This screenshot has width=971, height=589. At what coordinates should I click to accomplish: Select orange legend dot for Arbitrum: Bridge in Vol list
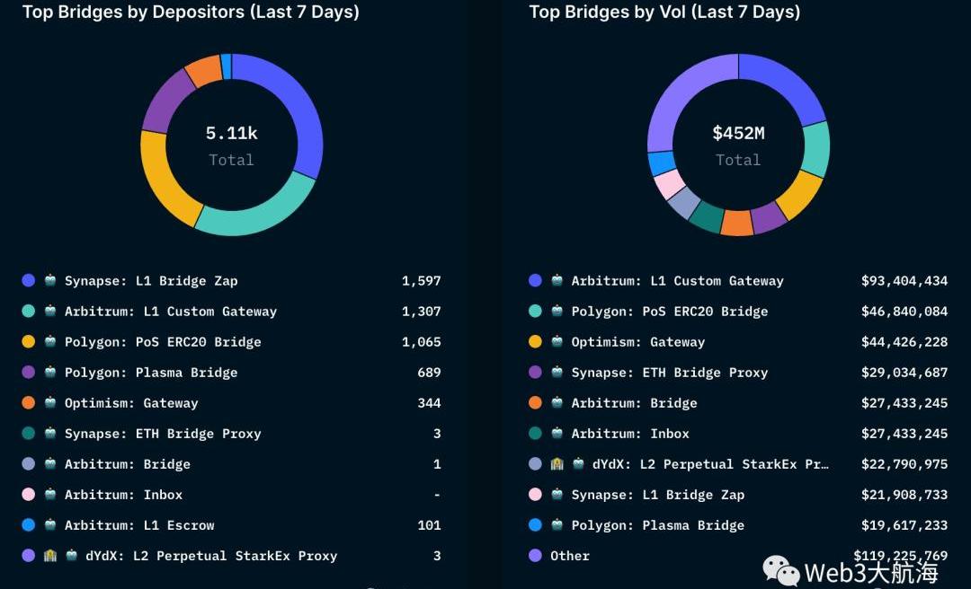536,403
